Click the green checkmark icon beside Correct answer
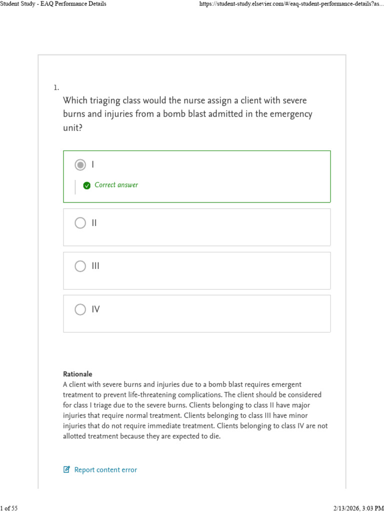This screenshot has height=512, width=384. pos(87,186)
